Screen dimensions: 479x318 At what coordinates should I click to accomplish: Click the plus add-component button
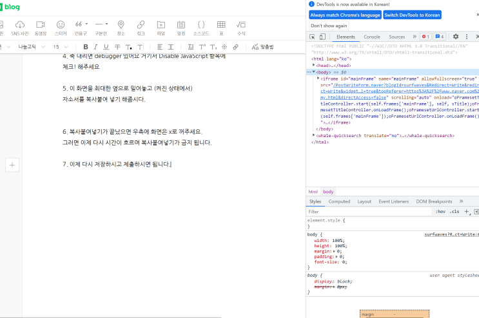(x=12, y=165)
